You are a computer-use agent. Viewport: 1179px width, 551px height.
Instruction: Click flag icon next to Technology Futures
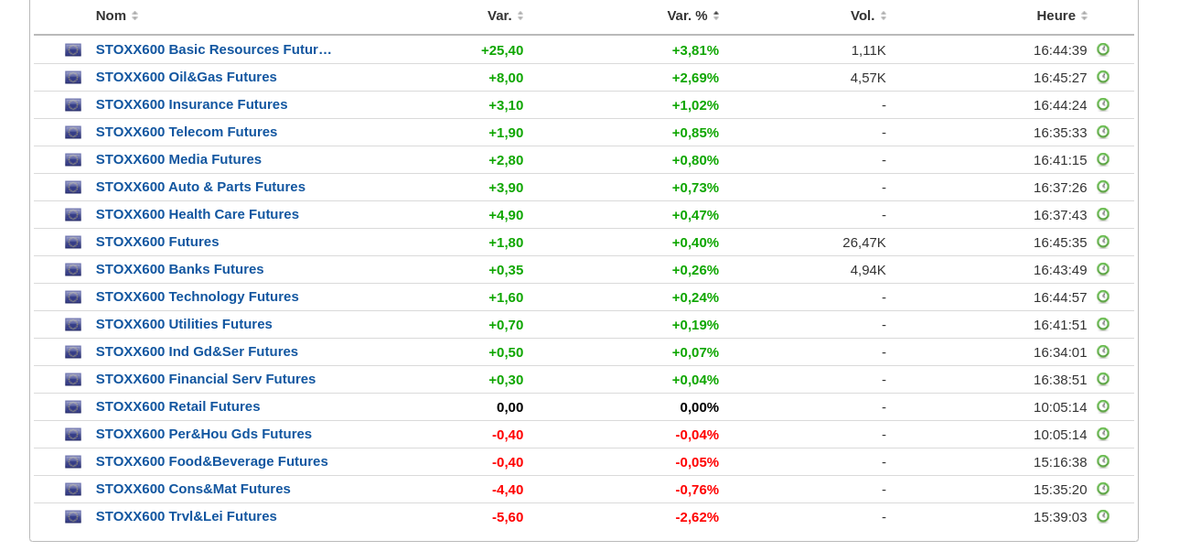[73, 297]
